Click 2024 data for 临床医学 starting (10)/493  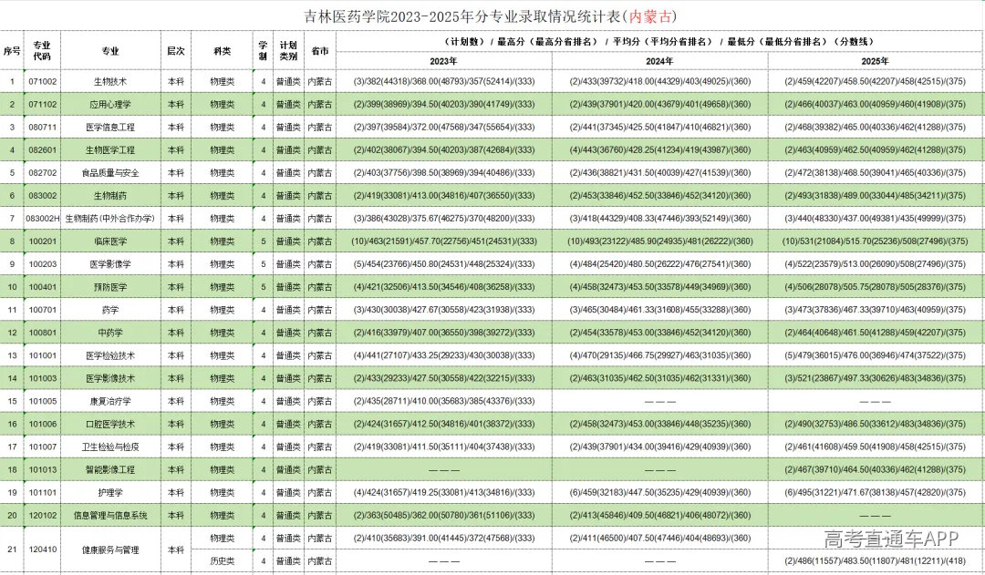[x=659, y=241]
